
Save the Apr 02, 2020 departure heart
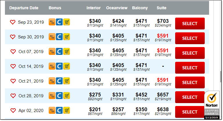[x=13, y=111]
